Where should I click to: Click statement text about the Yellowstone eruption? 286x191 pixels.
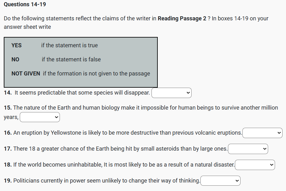pyautogui.click(x=127, y=133)
